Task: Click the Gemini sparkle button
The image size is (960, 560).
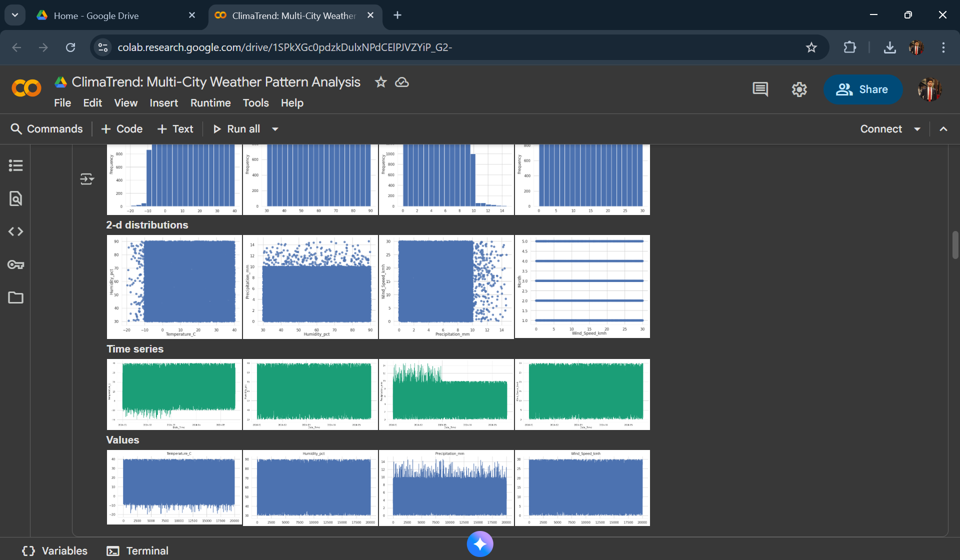Action: [x=480, y=544]
